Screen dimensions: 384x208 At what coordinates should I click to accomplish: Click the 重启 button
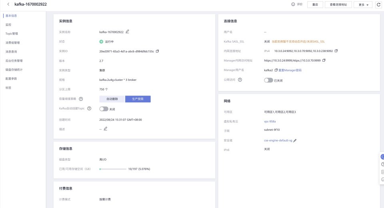coord(315,4)
